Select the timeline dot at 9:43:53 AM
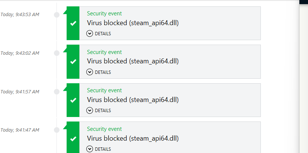The width and height of the screenshot is (308, 153). (57, 15)
